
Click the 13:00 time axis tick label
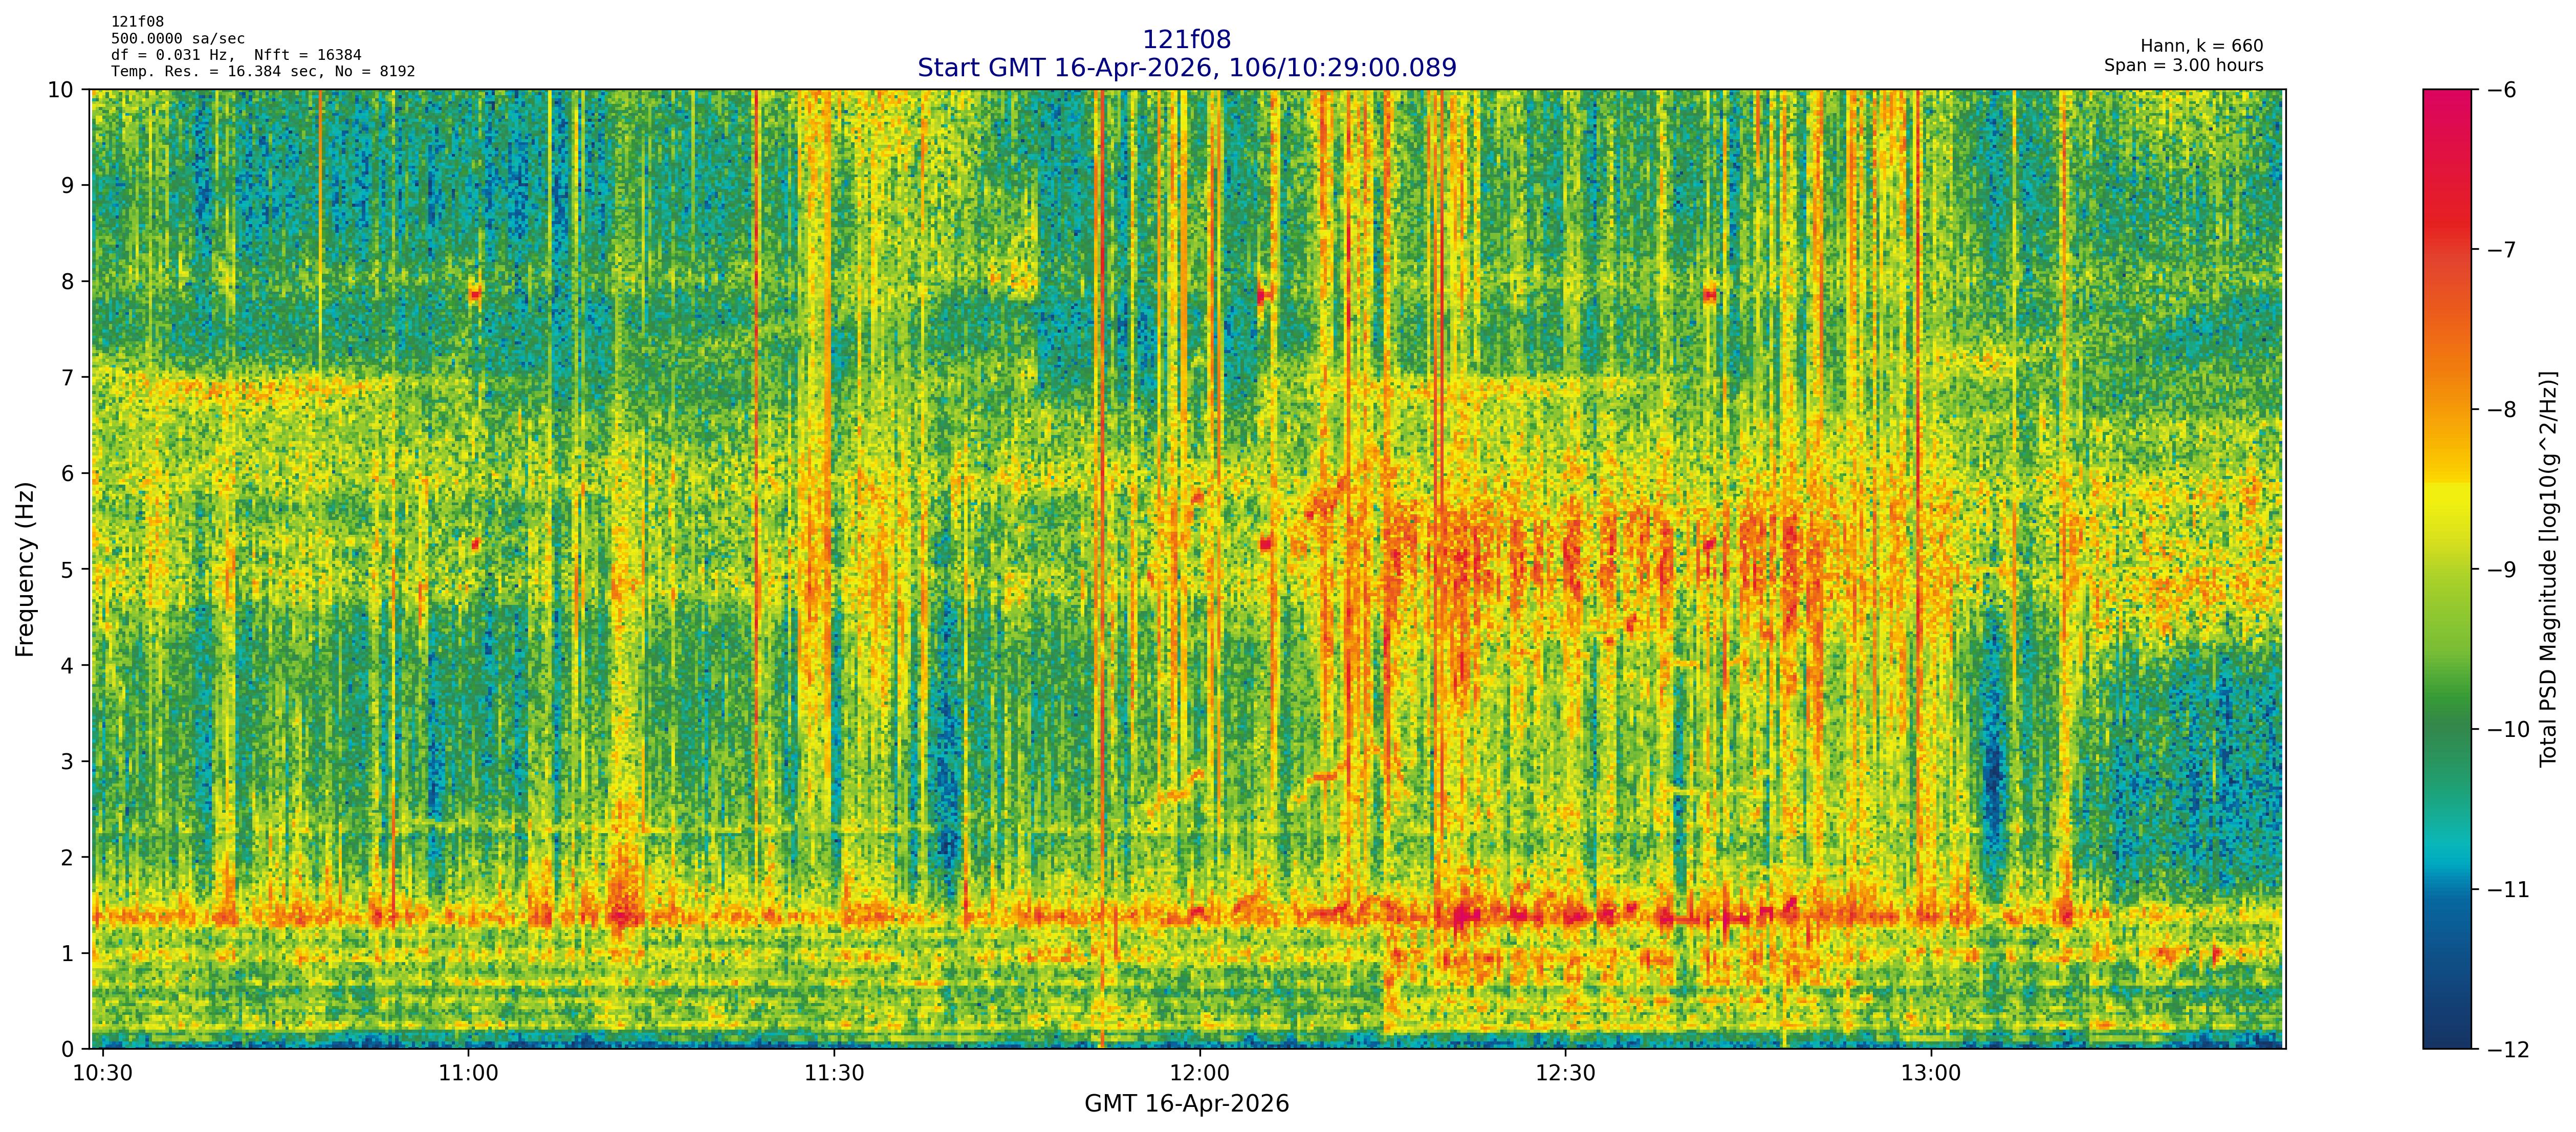[x=1930, y=1074]
